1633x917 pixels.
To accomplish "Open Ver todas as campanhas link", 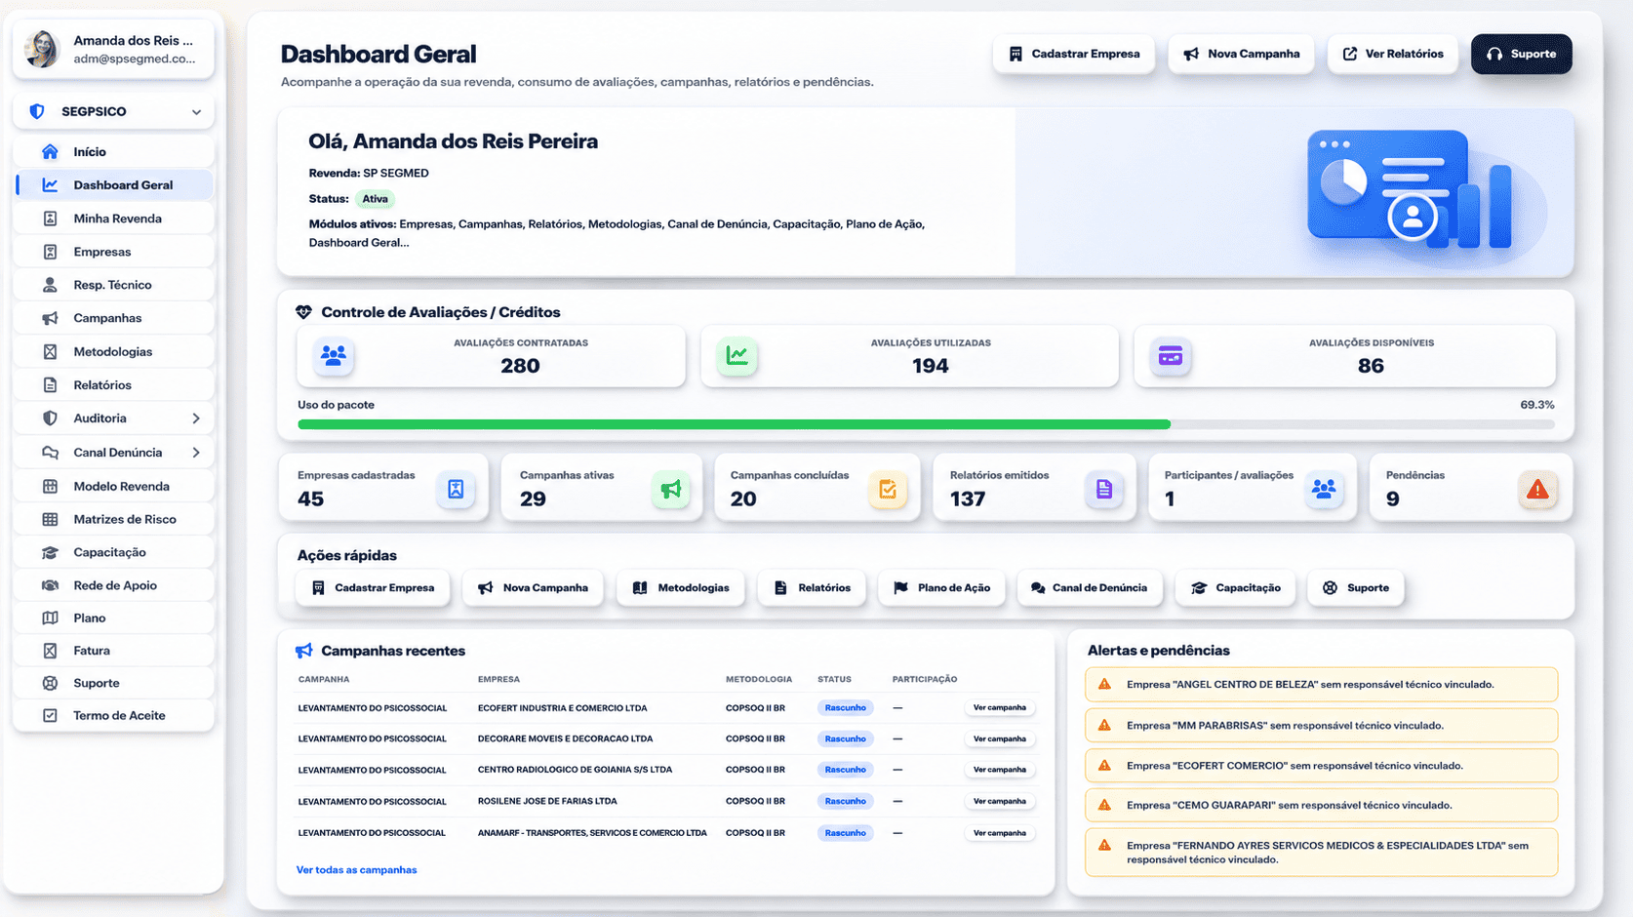I will 356,870.
